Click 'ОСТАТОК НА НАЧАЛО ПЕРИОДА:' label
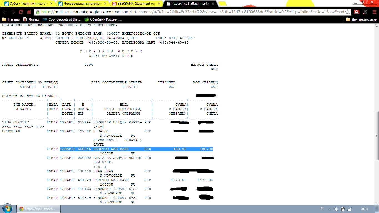The height and width of the screenshot is (213, 379). (31, 96)
